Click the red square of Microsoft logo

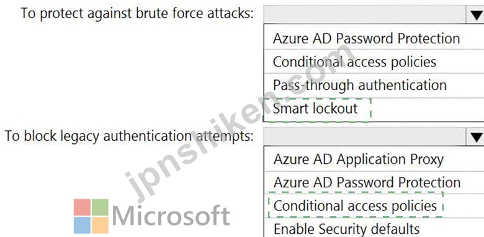click(82, 207)
